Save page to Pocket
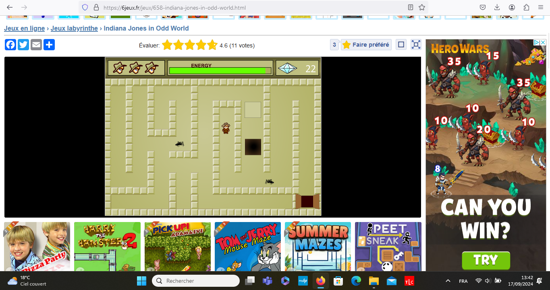Screen dimensions: 550x290 tap(483, 7)
